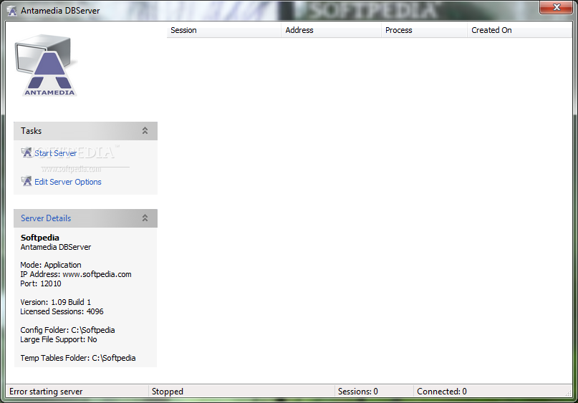This screenshot has height=403, width=578.
Task: Click Version: 1.09 Build 1 text
Action: pyautogui.click(x=56, y=302)
